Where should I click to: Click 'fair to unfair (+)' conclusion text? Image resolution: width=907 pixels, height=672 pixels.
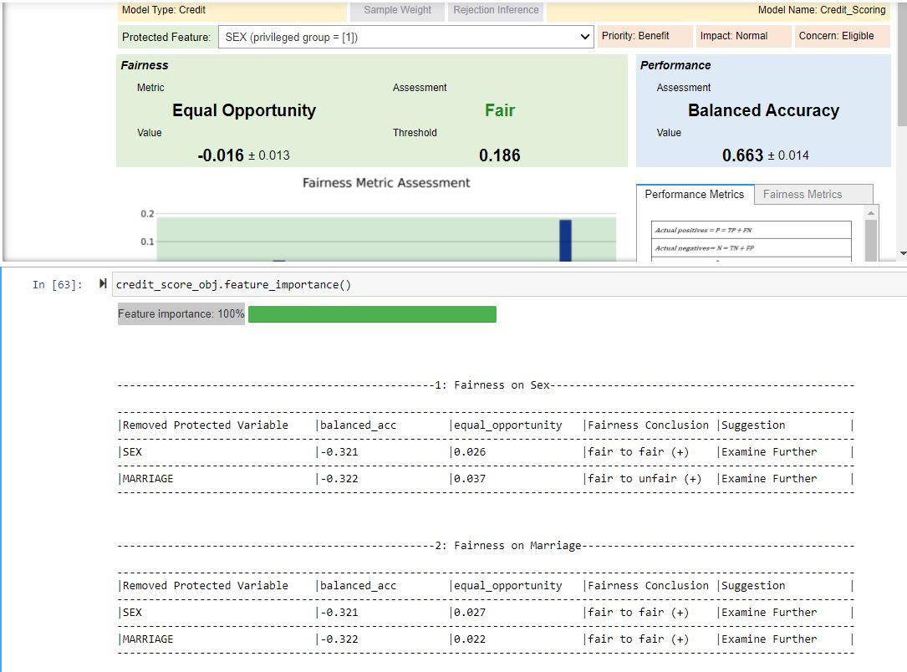645,478
